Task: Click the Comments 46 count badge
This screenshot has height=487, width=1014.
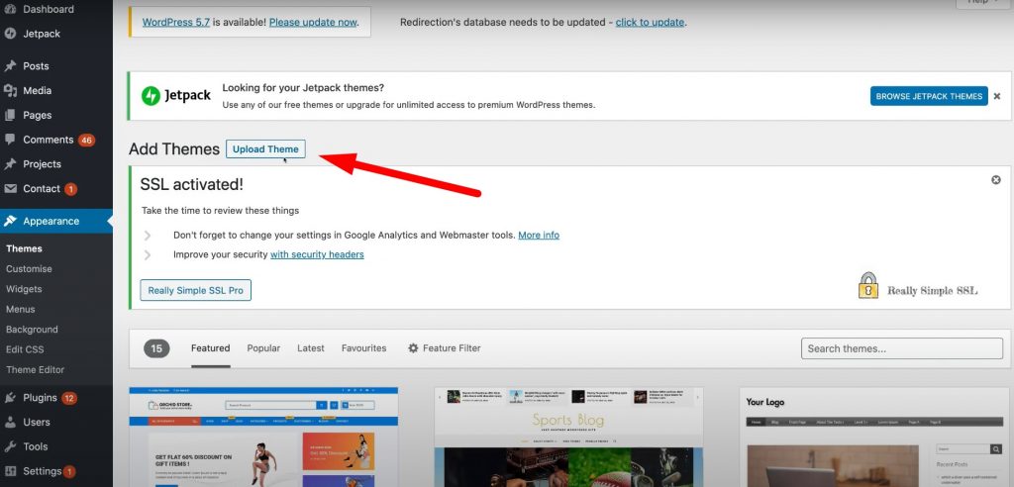Action: click(87, 140)
